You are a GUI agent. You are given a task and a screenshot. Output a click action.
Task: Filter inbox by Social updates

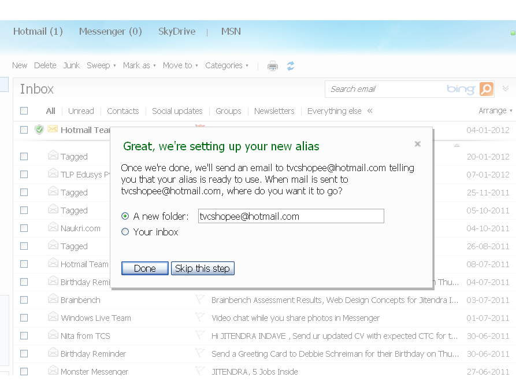(x=177, y=111)
